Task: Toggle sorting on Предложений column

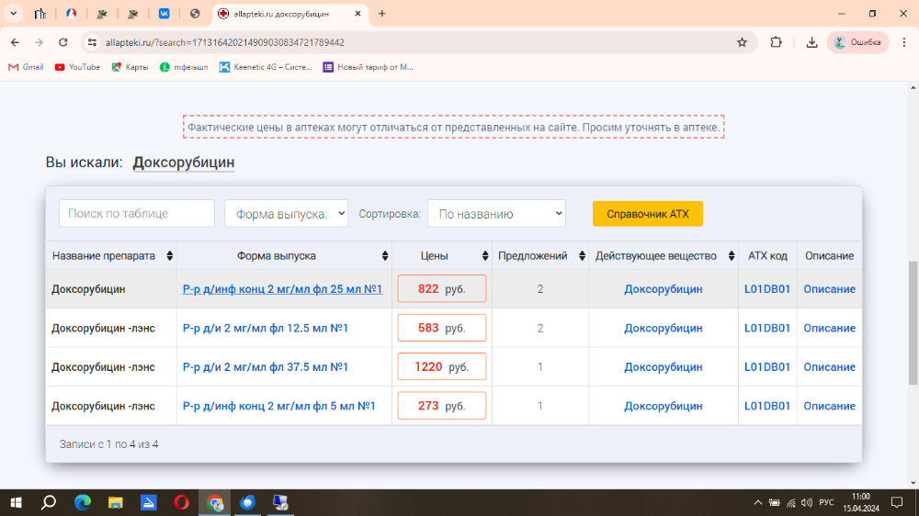Action: (539, 256)
